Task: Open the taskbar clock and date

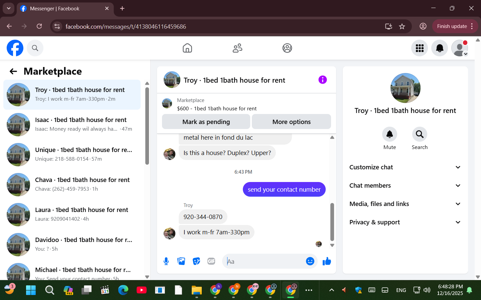Action: pos(450,290)
